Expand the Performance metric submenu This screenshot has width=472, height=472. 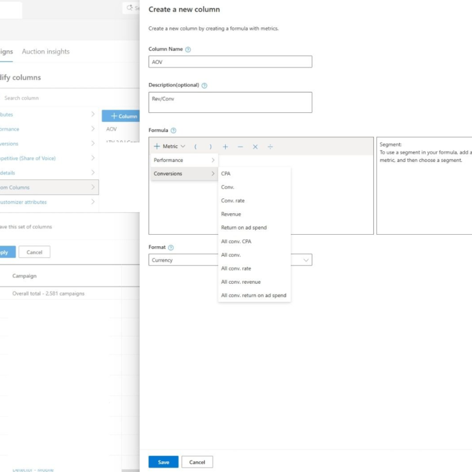click(x=184, y=160)
